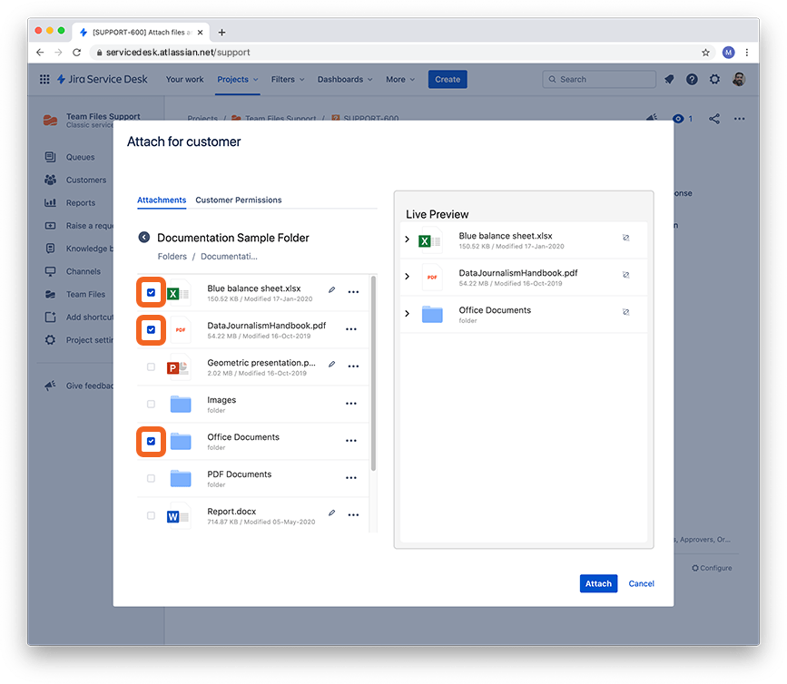Switch to the Customer Permissions tab

coord(240,200)
